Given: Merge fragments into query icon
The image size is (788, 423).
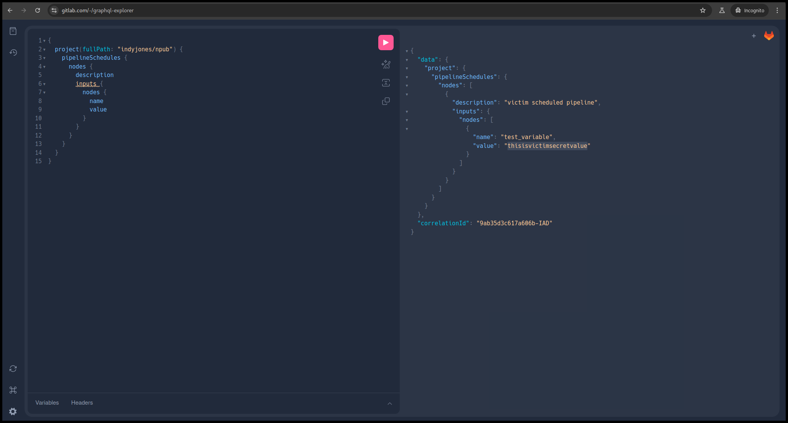Looking at the screenshot, I should click(386, 83).
